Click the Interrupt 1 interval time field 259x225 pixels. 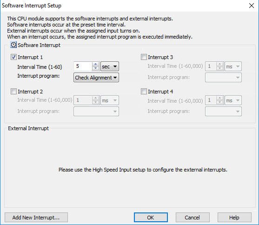[x=83, y=66]
